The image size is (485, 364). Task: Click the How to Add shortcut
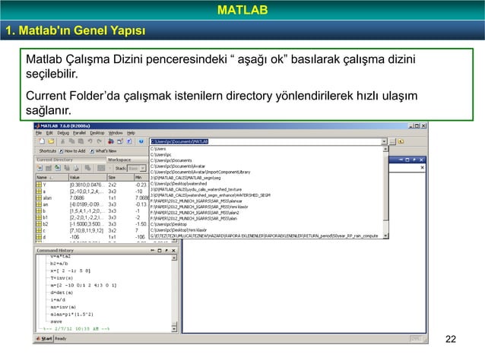(x=72, y=151)
